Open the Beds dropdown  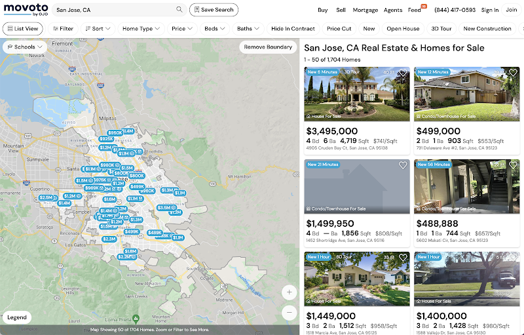point(215,29)
